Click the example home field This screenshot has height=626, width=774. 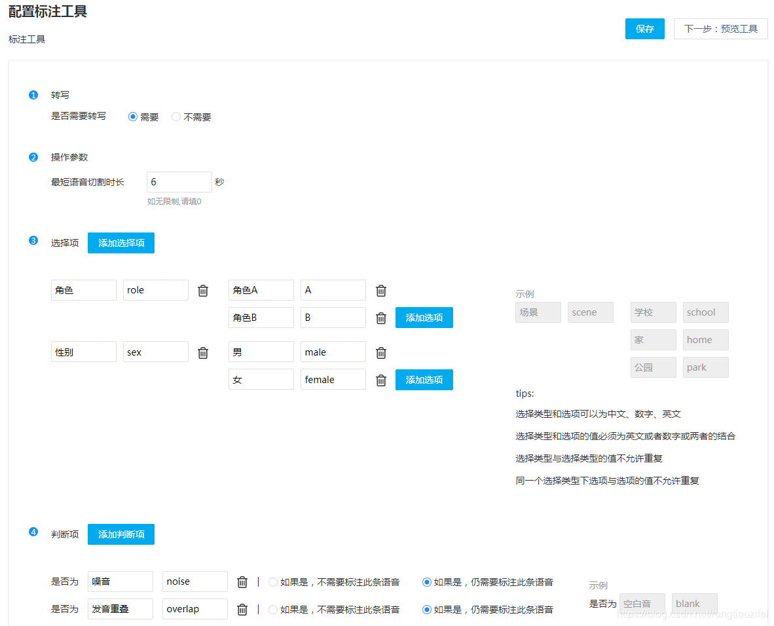705,340
